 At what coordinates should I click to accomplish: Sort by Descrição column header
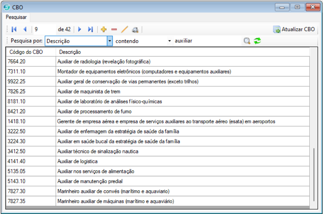(x=183, y=52)
